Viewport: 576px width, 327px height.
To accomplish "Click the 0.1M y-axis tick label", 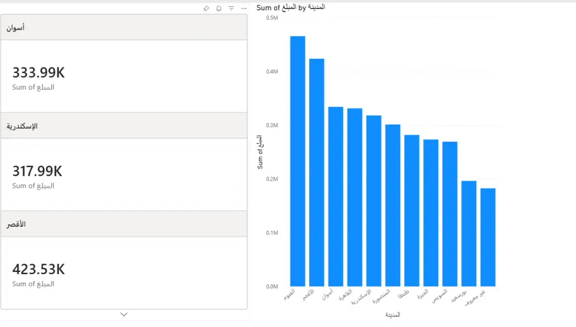I will tap(272, 233).
